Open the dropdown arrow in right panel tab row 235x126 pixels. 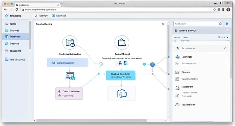pos(228,37)
